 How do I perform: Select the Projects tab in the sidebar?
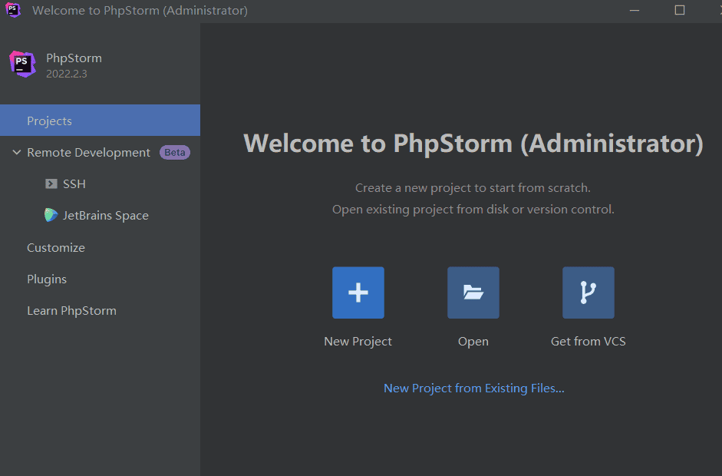click(49, 121)
